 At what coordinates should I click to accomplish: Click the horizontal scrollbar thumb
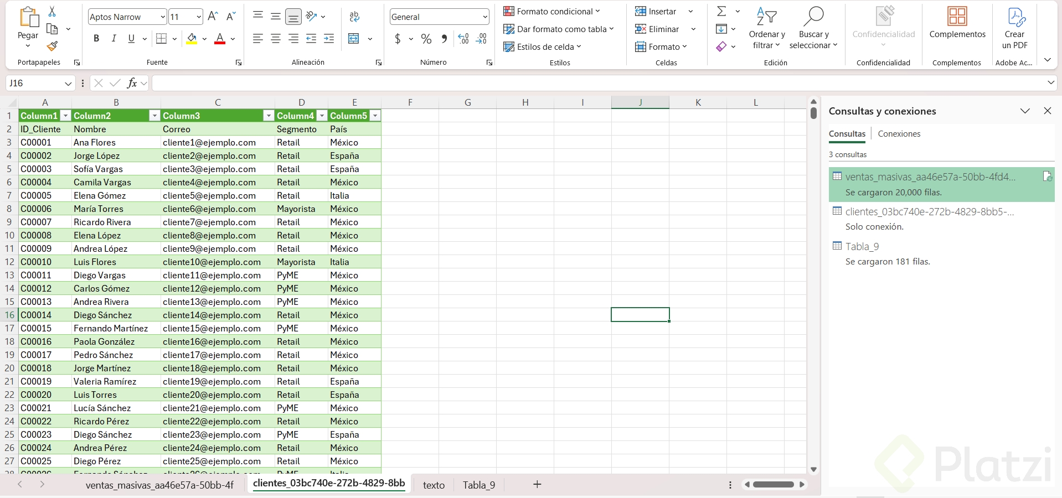coord(774,485)
